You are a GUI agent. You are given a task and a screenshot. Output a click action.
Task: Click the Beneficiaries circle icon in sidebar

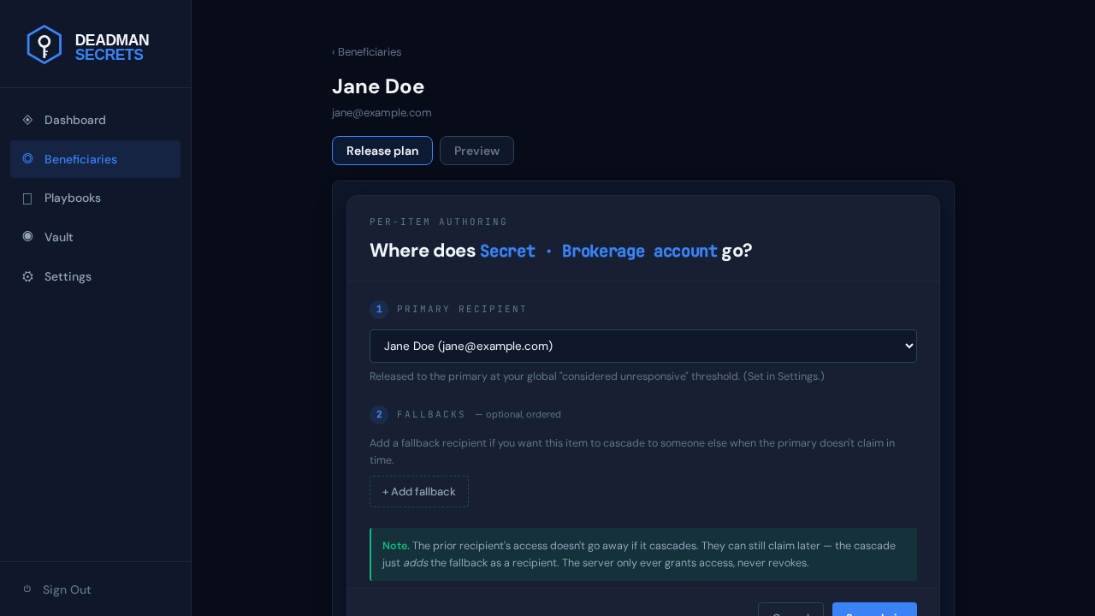pos(27,158)
